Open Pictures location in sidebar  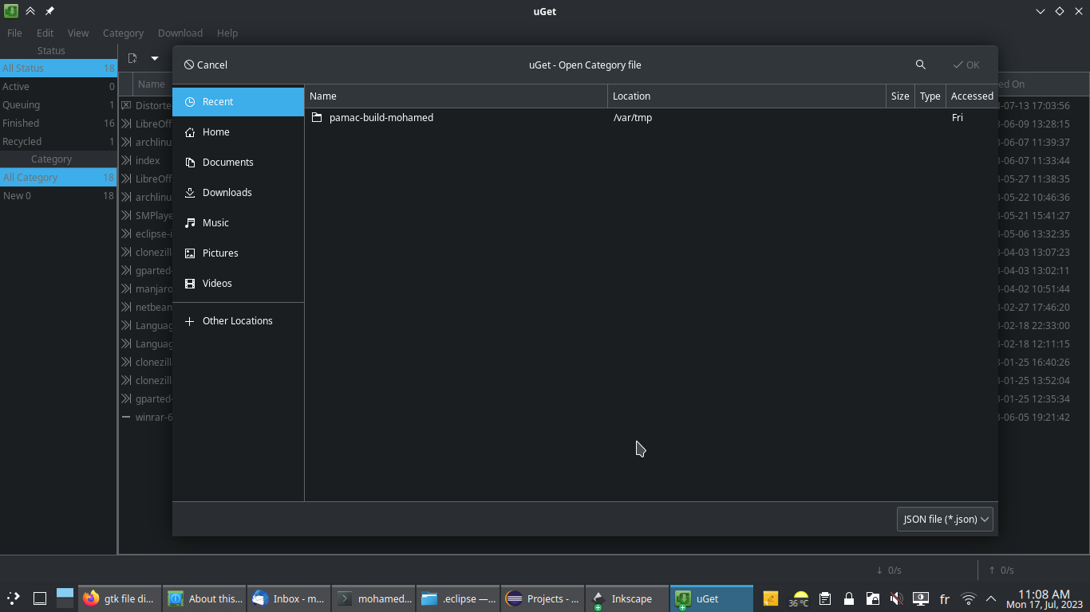(238, 253)
